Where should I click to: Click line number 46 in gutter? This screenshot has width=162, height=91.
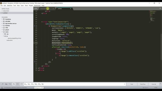(36, 43)
